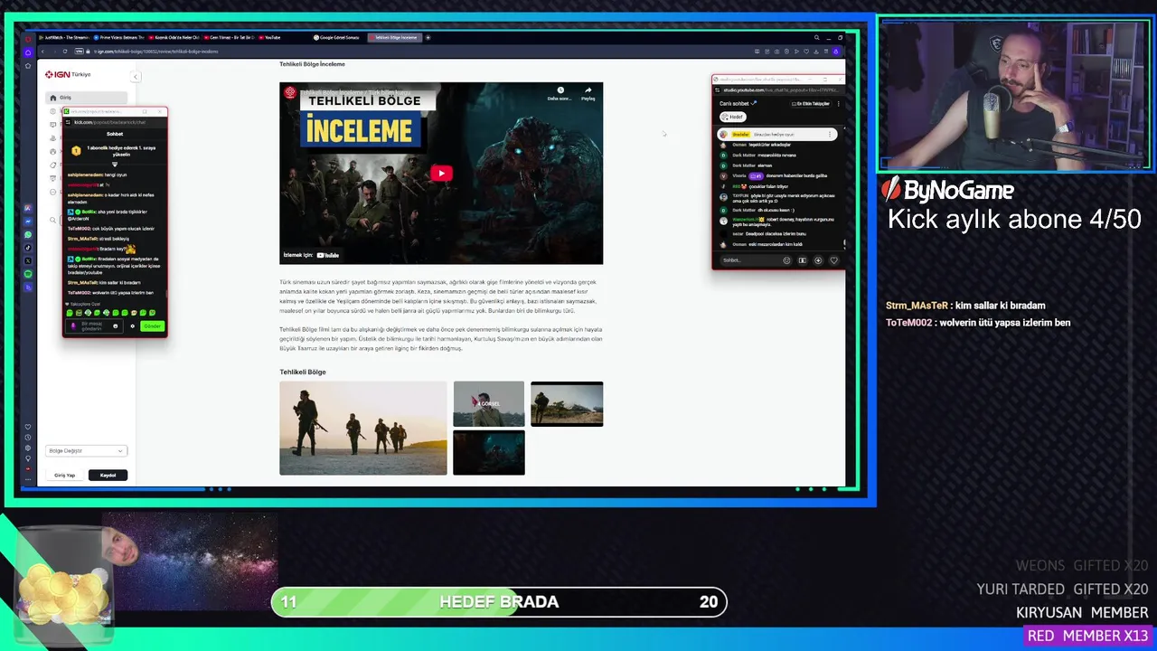Click the ign.com address bar URL
The width and height of the screenshot is (1157, 651).
pos(156,52)
